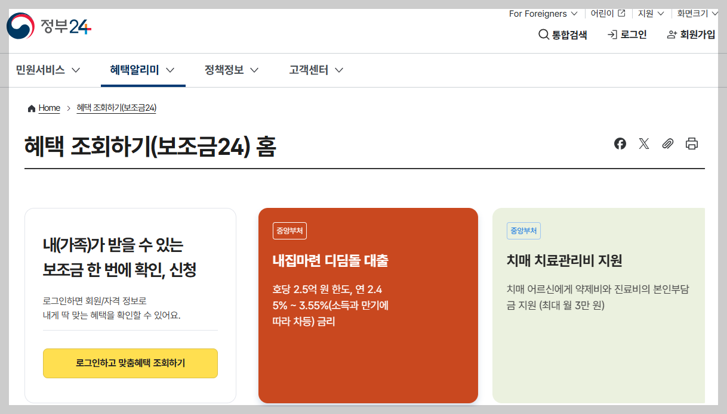Click the Facebook share icon

[x=620, y=144]
